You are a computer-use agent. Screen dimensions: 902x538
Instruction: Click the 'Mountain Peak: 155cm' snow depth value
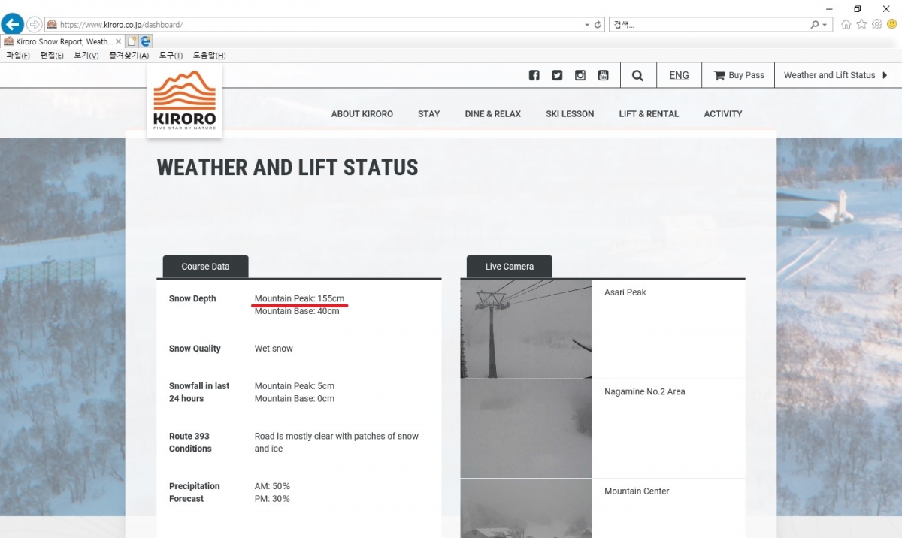coord(299,298)
